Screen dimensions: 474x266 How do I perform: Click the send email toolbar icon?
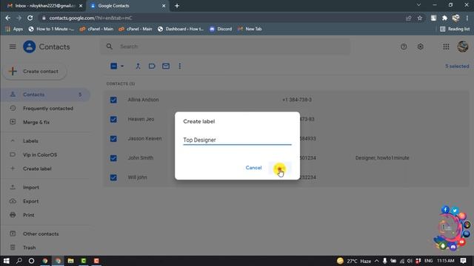[166, 66]
